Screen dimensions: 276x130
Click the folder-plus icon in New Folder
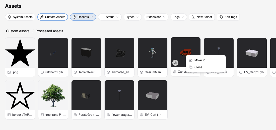point(193,17)
